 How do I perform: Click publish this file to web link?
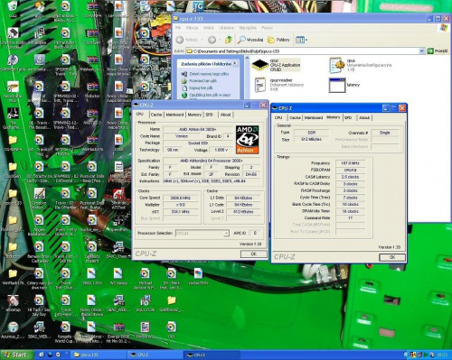point(206,95)
